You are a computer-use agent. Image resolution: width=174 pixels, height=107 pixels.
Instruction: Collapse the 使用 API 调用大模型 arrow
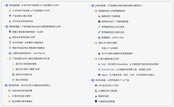coord(93,43)
